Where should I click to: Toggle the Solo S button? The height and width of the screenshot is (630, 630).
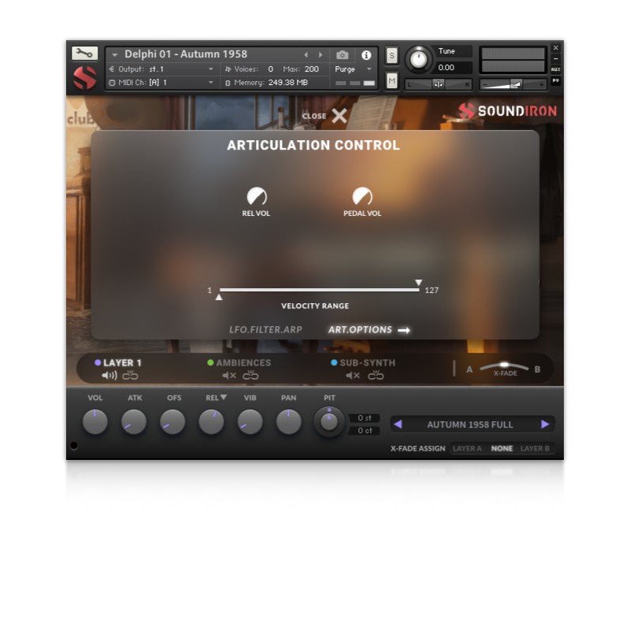point(392,56)
